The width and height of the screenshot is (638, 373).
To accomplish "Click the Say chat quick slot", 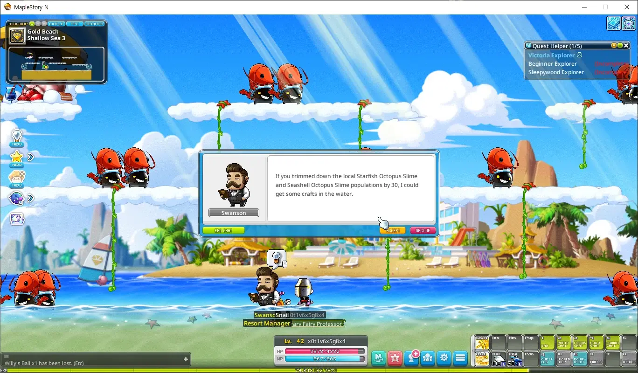I will click(x=548, y=343).
